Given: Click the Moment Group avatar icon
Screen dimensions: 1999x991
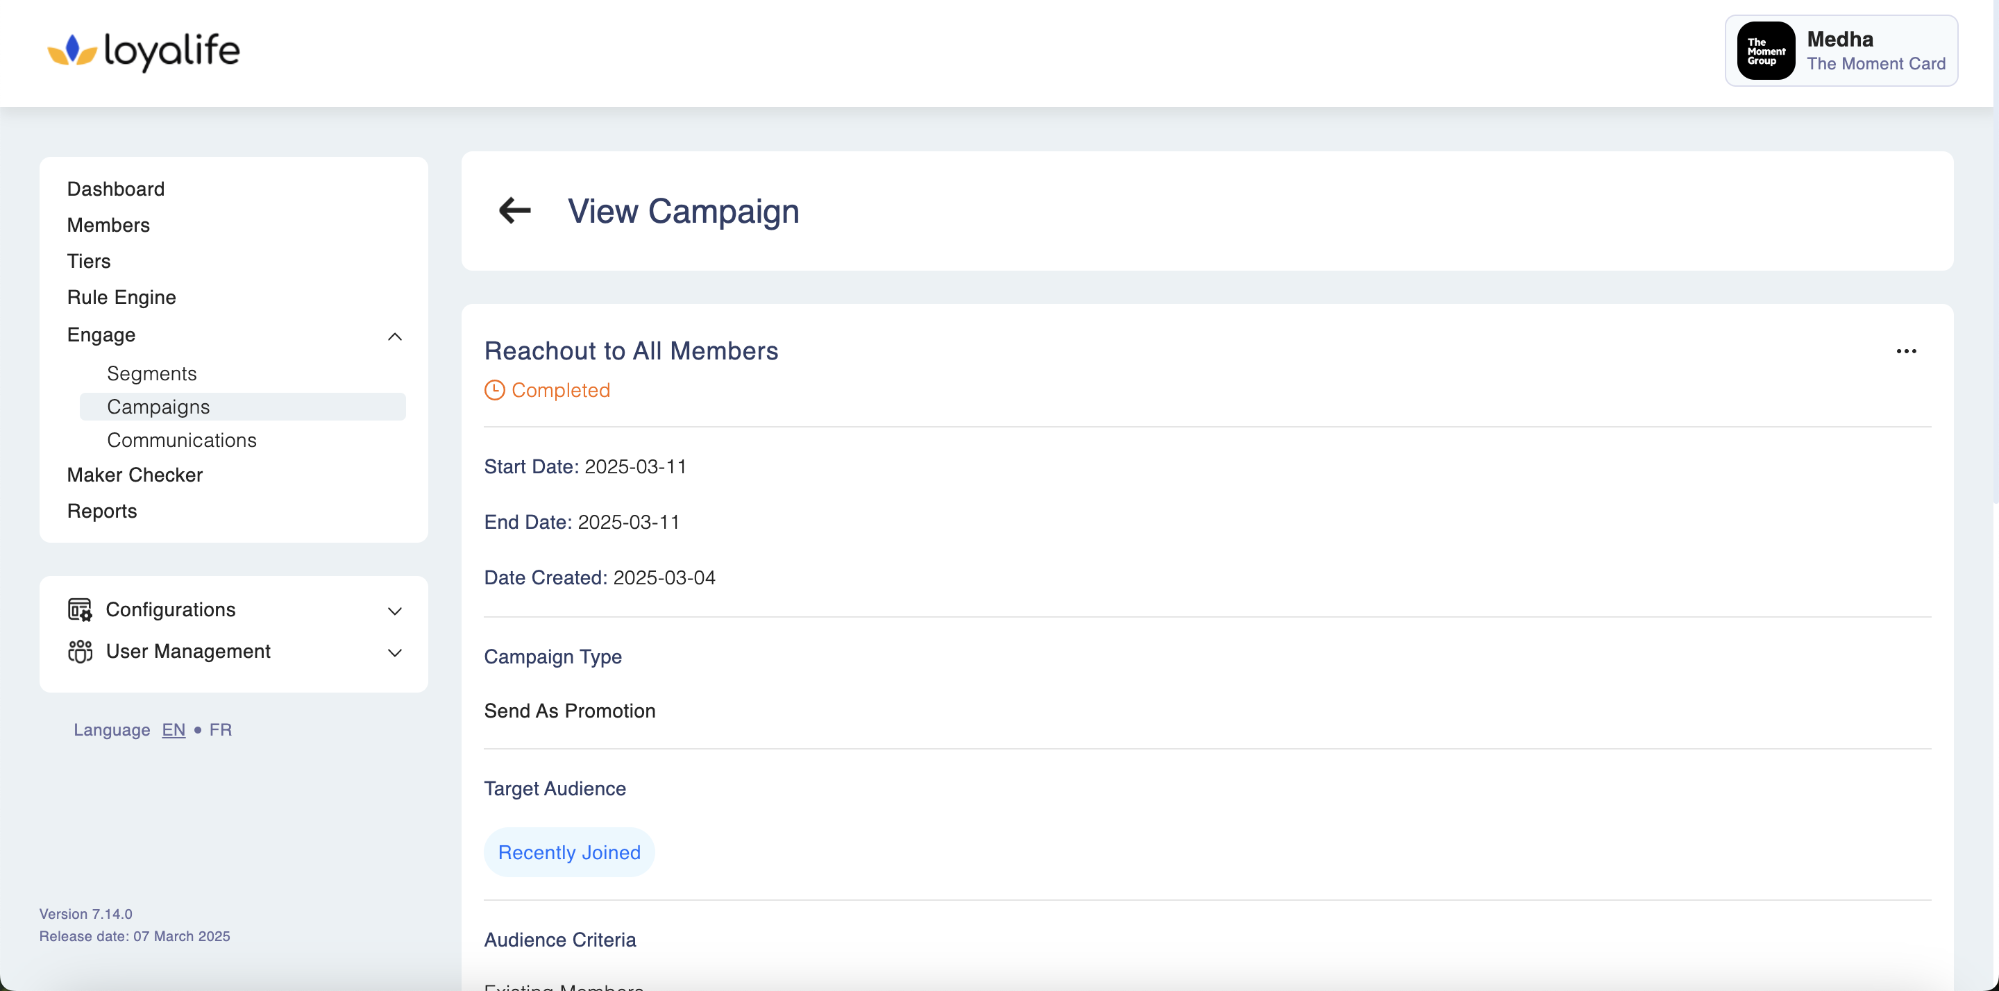Looking at the screenshot, I should (x=1765, y=51).
